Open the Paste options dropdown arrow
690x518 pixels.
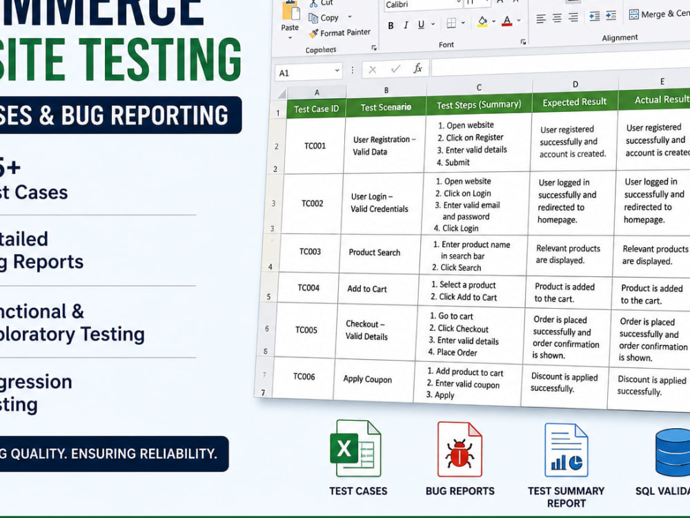point(290,38)
